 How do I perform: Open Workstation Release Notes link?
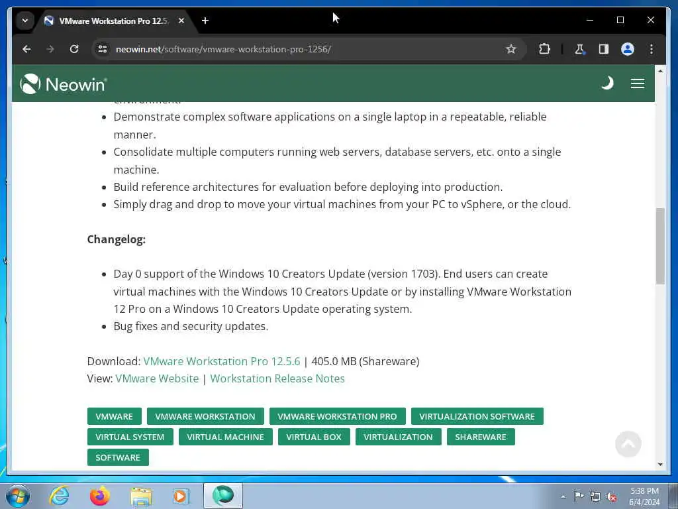click(x=277, y=378)
